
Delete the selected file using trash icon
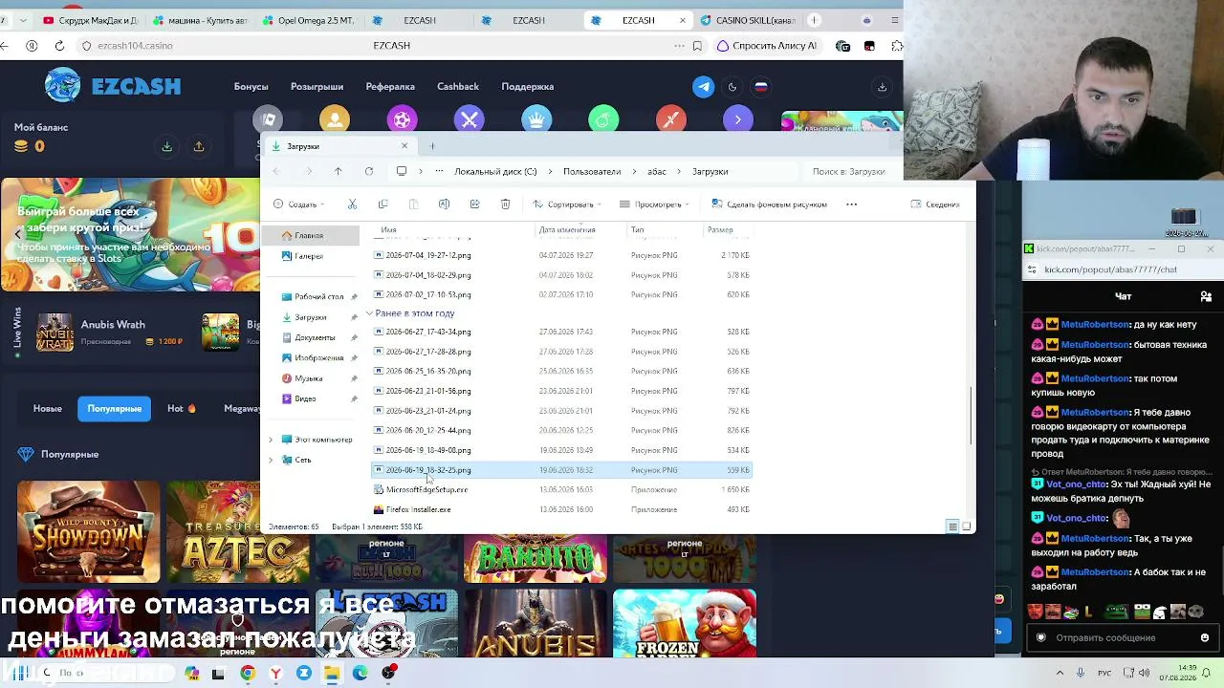(x=505, y=204)
